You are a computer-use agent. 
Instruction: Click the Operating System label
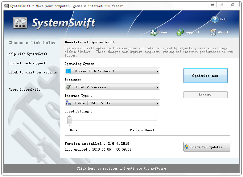click(81, 64)
